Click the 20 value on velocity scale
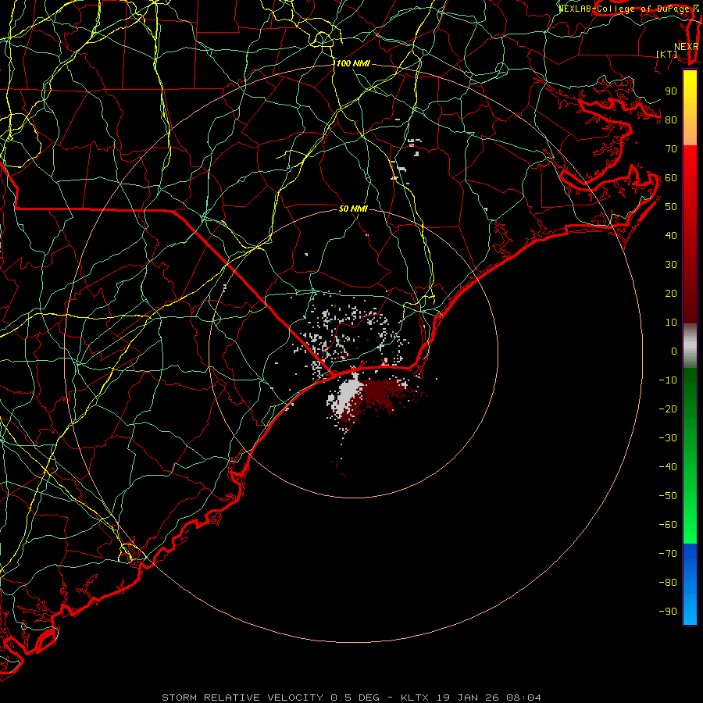 671,293
